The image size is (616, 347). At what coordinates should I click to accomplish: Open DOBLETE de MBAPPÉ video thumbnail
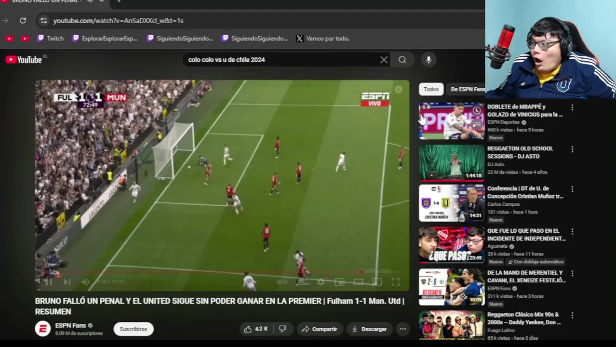452,121
